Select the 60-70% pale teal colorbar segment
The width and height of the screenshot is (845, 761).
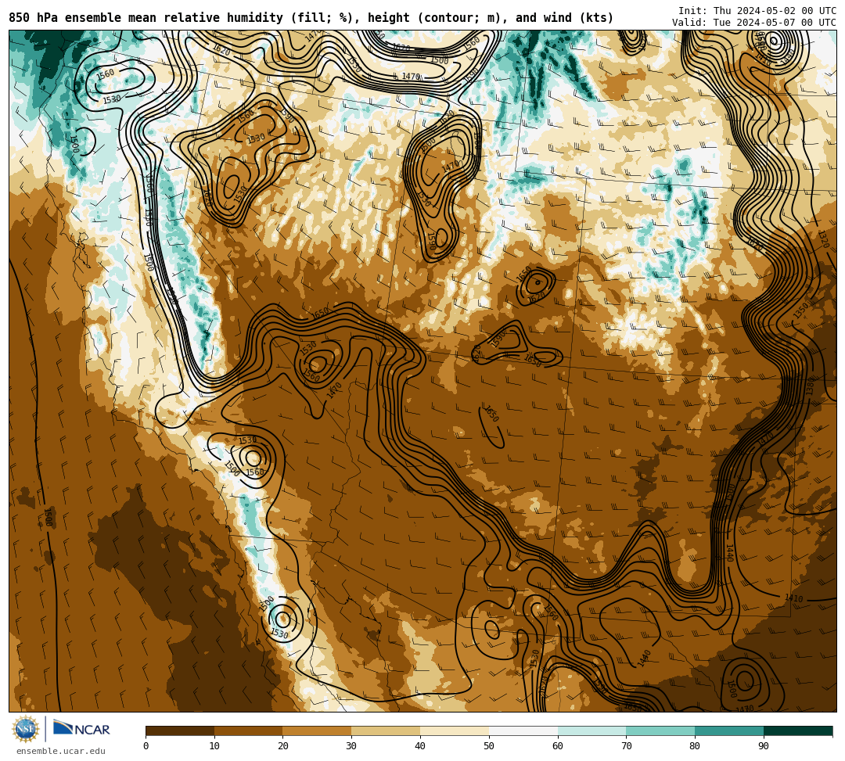tap(591, 730)
